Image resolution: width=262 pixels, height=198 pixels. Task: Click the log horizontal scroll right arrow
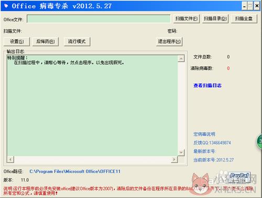point(174,159)
